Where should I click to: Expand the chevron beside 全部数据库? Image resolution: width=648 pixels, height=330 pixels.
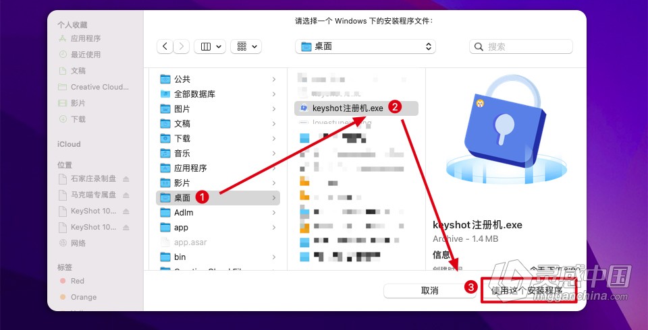point(274,94)
